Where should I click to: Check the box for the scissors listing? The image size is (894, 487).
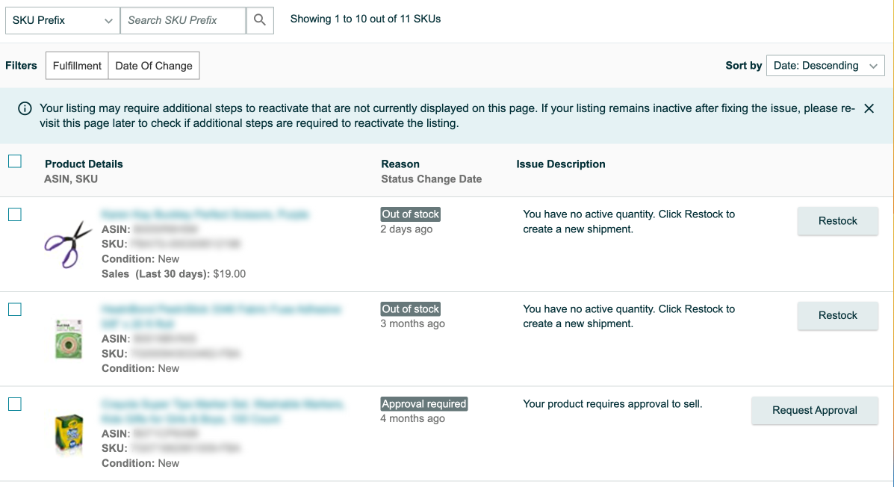15,214
